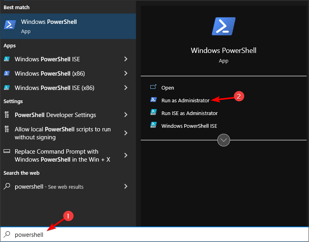Click the Run ISE as Administrator icon
Viewport: 309px width, 242px height.
click(154, 112)
